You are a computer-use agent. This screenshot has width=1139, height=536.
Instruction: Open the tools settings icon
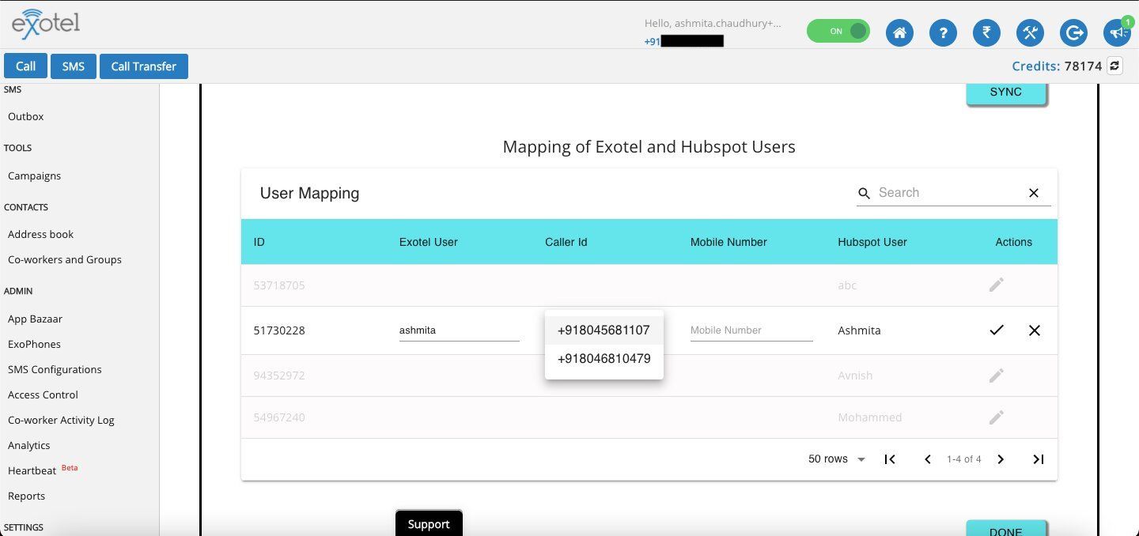coord(1030,32)
